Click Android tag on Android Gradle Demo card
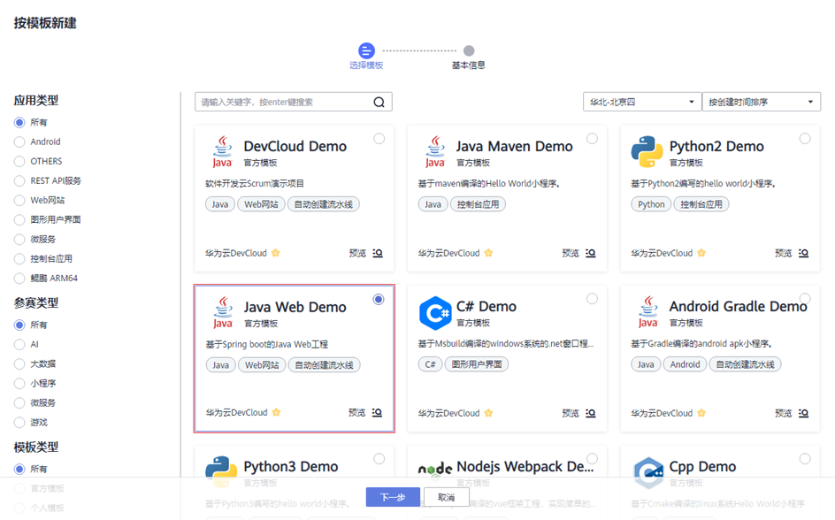This screenshot has width=835, height=520. pyautogui.click(x=685, y=364)
